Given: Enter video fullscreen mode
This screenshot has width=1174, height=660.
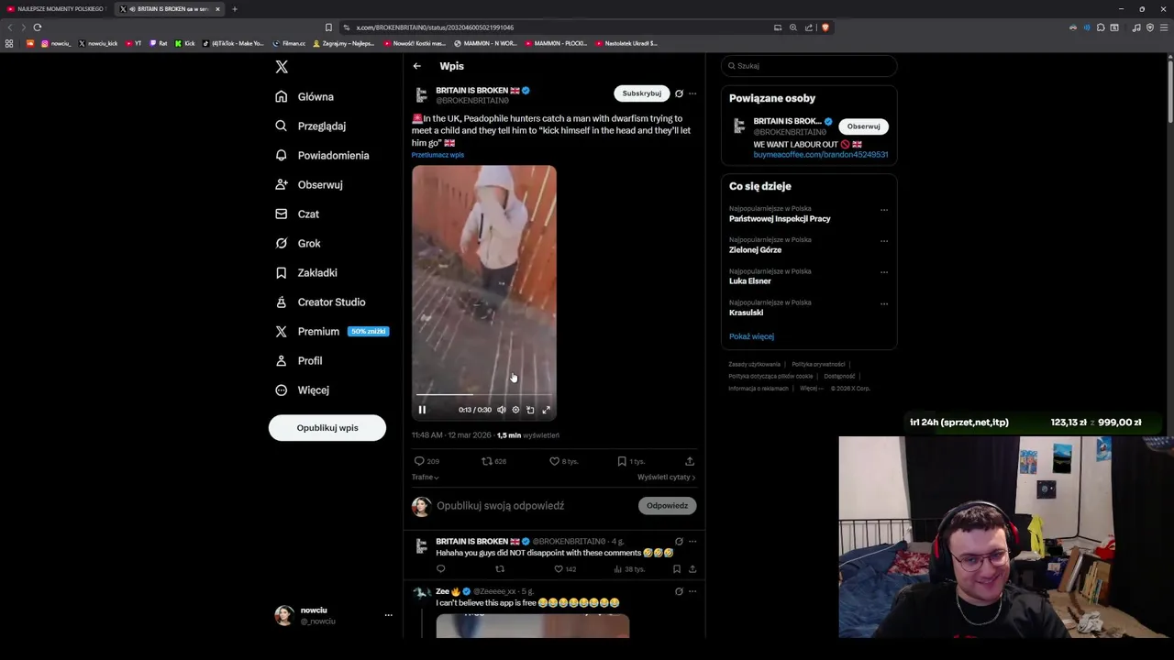Looking at the screenshot, I should 546,410.
